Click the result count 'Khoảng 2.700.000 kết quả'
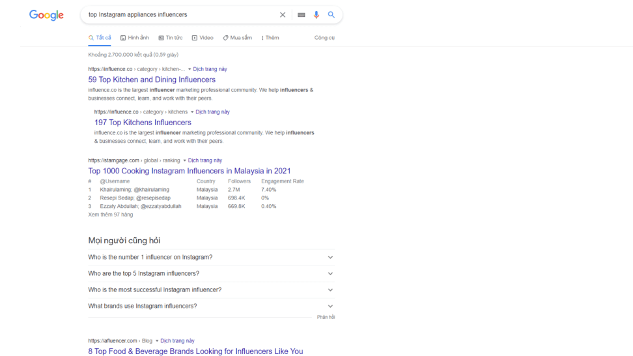 coord(134,55)
